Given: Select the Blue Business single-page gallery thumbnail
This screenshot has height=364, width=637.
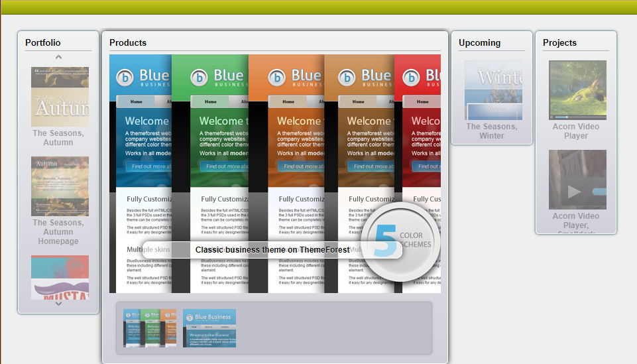Looking at the screenshot, I should pos(209,328).
